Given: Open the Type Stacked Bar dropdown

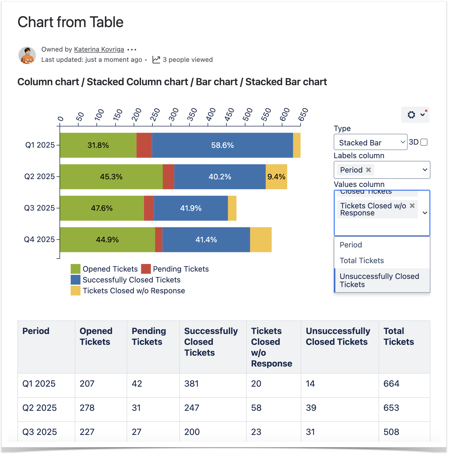Looking at the screenshot, I should pos(370,142).
